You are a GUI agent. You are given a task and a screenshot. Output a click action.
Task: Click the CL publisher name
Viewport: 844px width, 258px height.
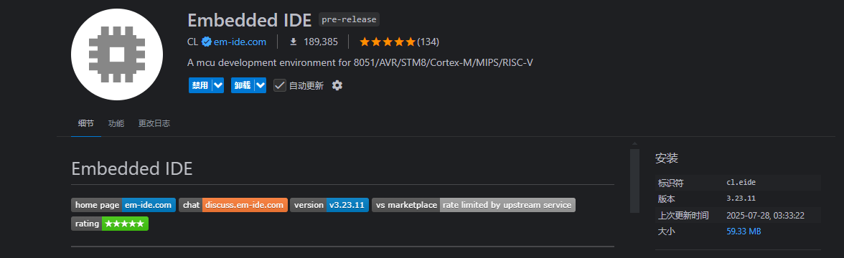[x=192, y=42]
